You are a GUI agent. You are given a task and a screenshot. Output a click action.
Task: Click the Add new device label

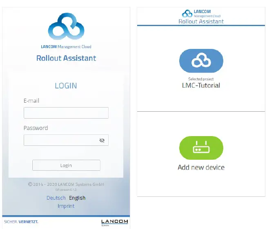click(201, 167)
